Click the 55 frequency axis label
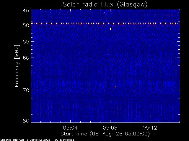Image resolution: width=189 pixels, height=141 pixels. pos(26,42)
